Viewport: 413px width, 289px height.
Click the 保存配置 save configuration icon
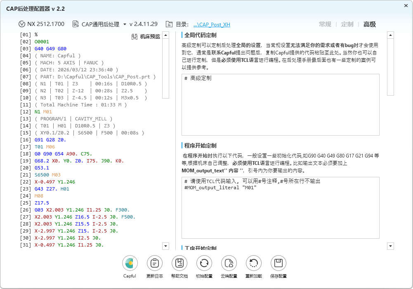point(278,263)
